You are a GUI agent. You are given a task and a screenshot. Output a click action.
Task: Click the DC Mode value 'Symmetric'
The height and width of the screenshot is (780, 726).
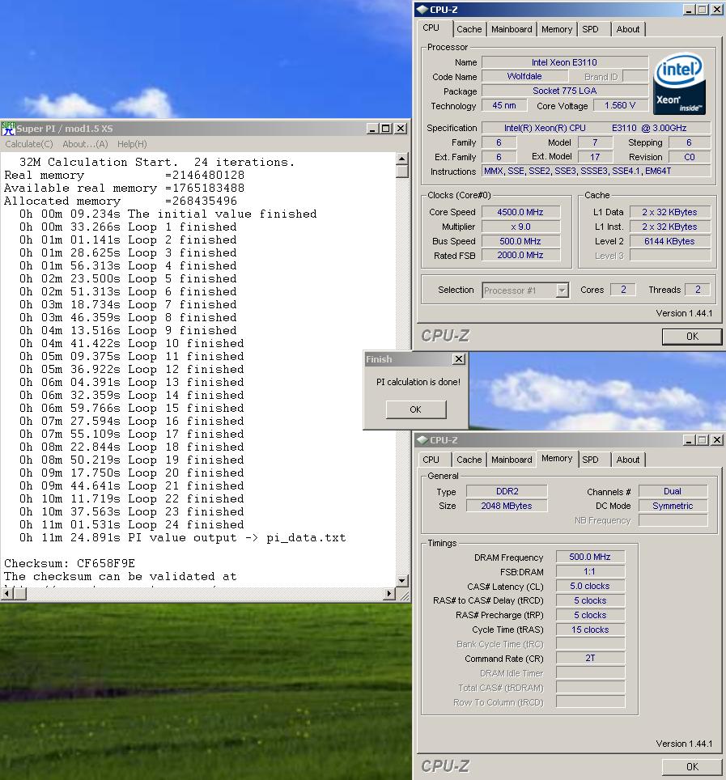(x=673, y=506)
